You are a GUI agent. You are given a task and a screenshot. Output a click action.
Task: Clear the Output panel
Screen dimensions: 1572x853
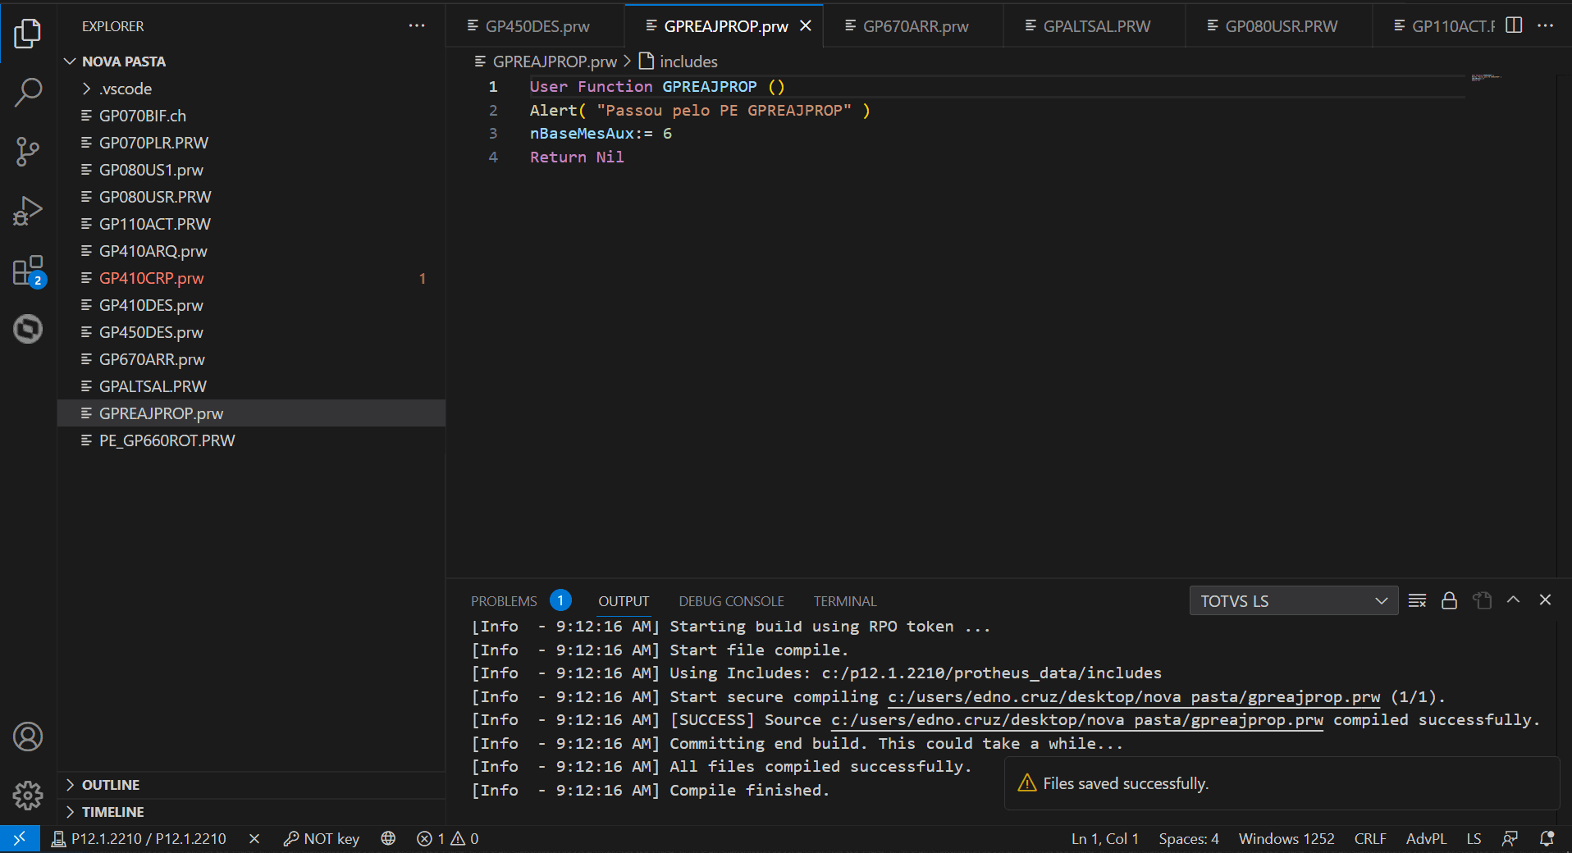pyautogui.click(x=1417, y=600)
